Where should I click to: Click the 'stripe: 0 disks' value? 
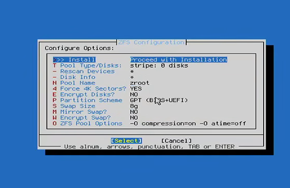pyautogui.click(x=159, y=65)
